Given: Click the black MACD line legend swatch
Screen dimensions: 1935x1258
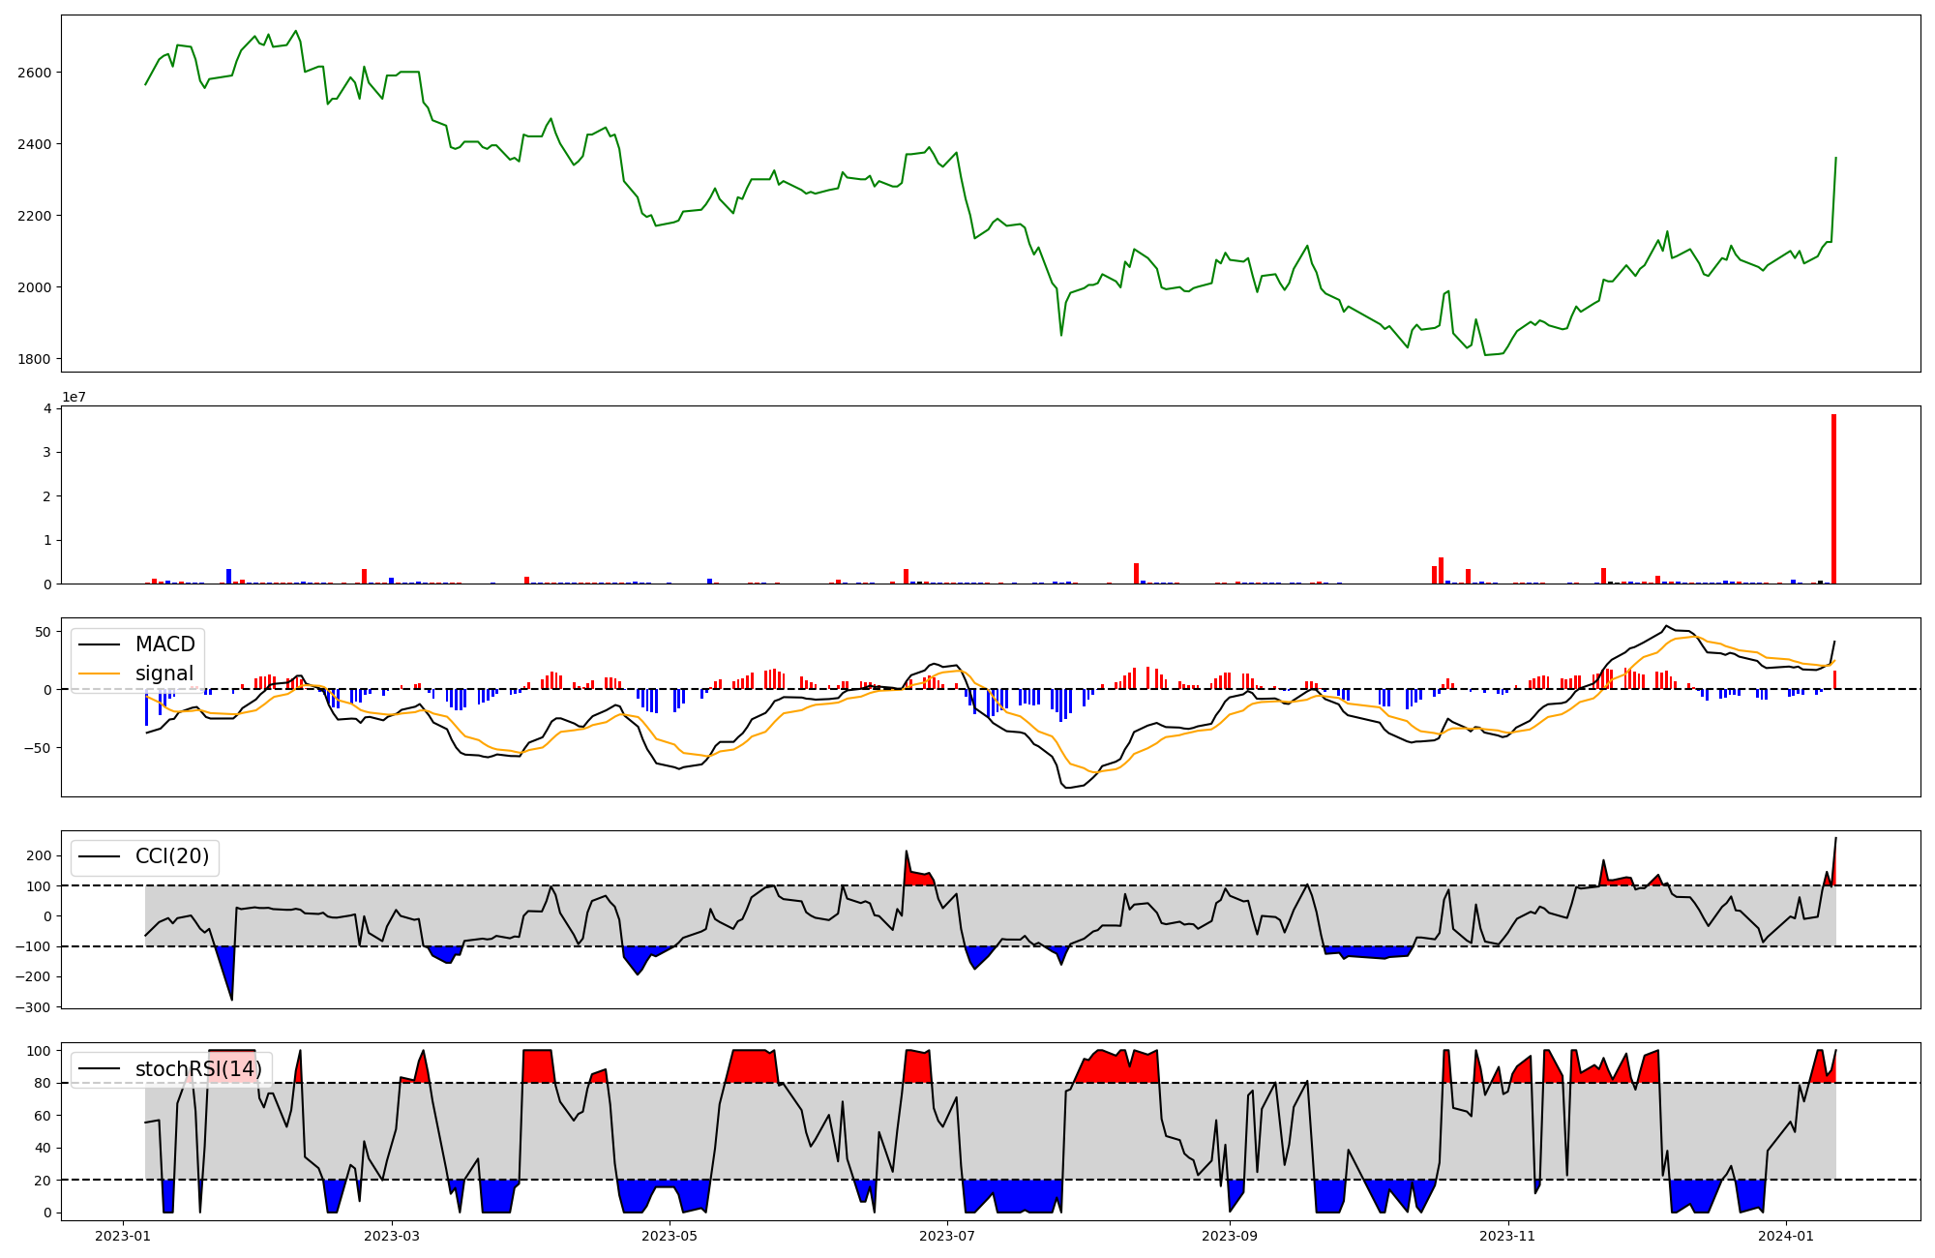Looking at the screenshot, I should click(x=100, y=644).
